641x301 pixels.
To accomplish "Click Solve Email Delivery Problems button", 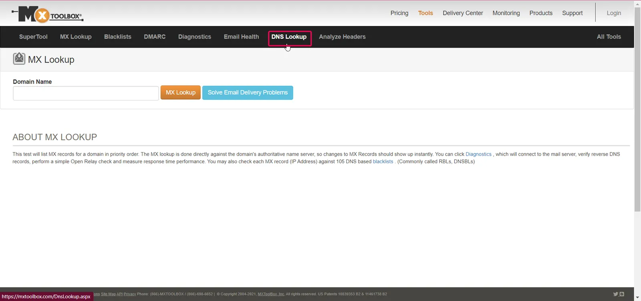I will pyautogui.click(x=248, y=92).
